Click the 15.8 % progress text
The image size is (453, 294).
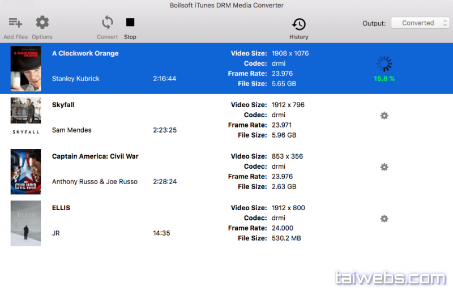[384, 79]
